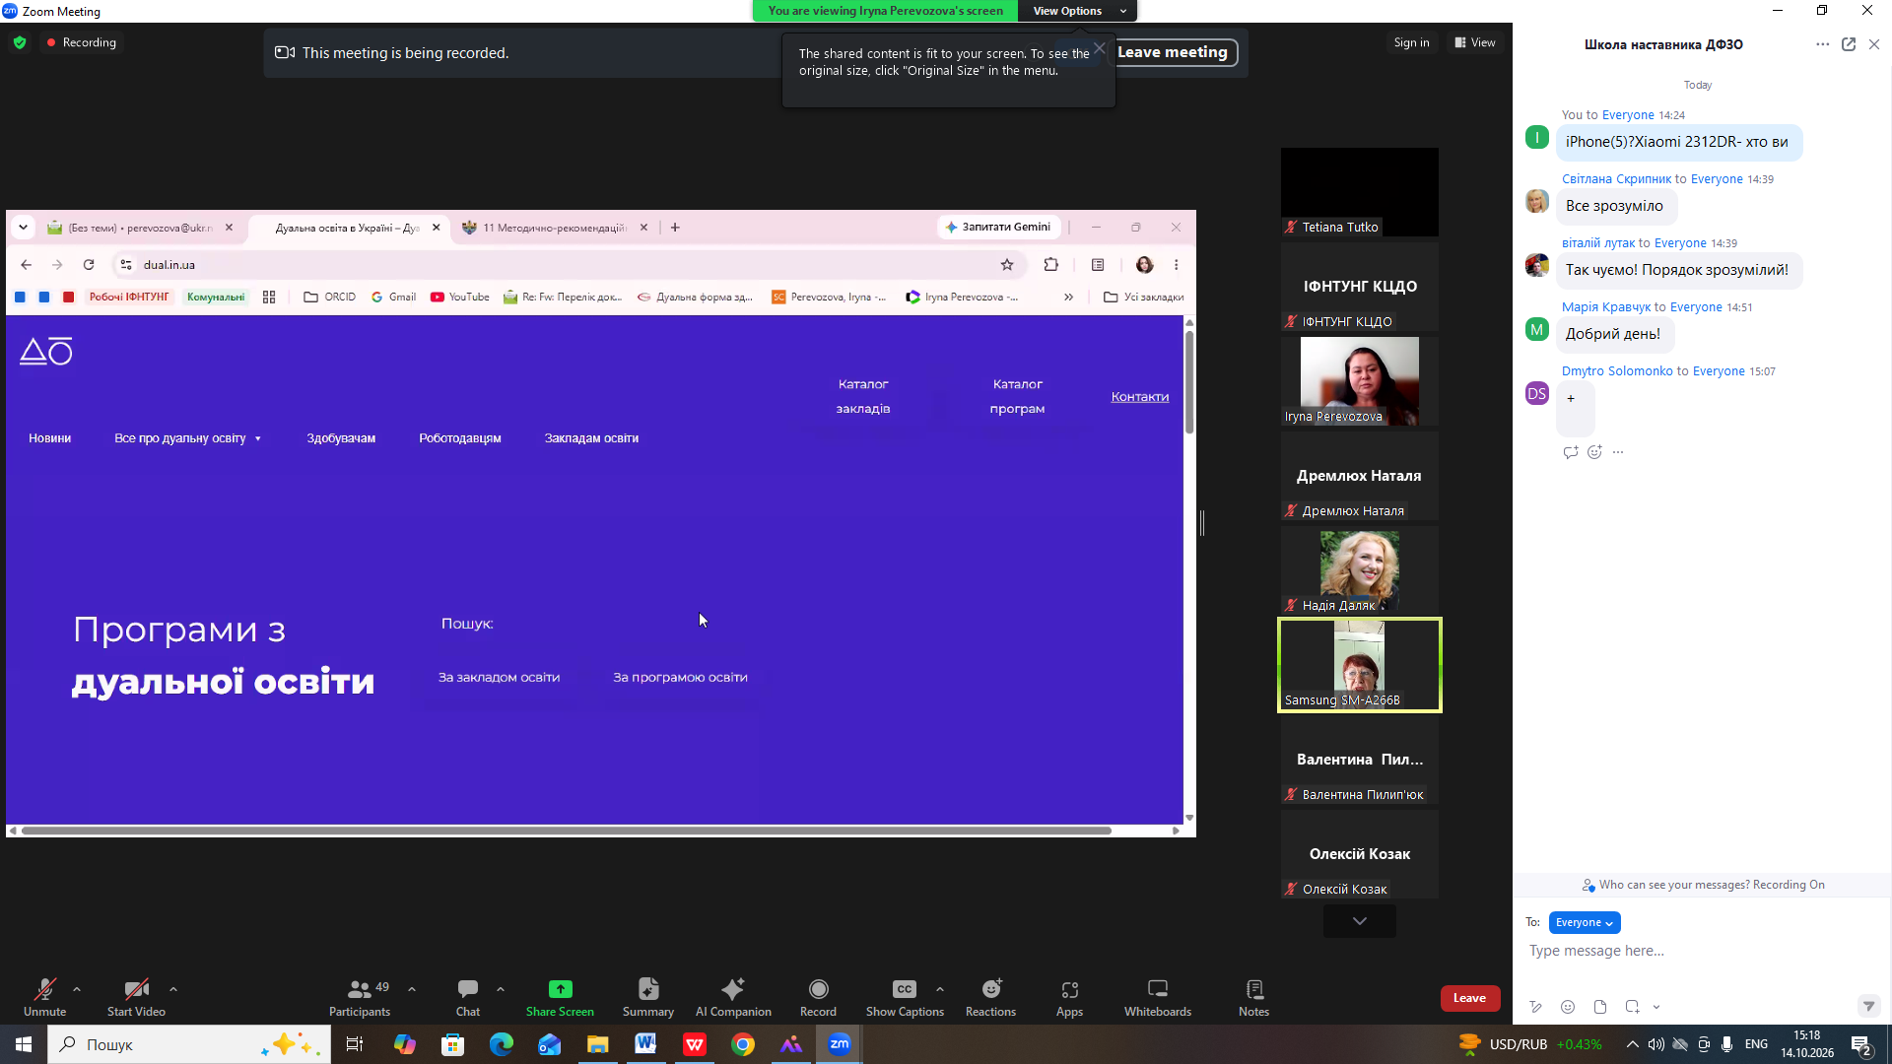Add emoji reaction to the last message
1892x1064 pixels.
pyautogui.click(x=1594, y=452)
